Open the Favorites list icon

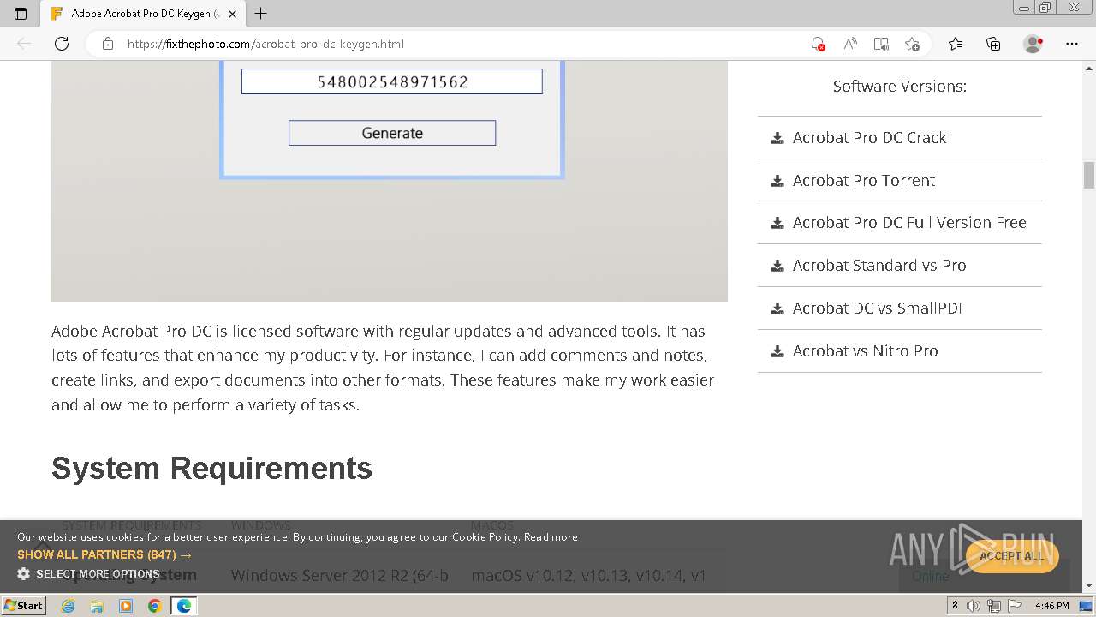tap(956, 44)
